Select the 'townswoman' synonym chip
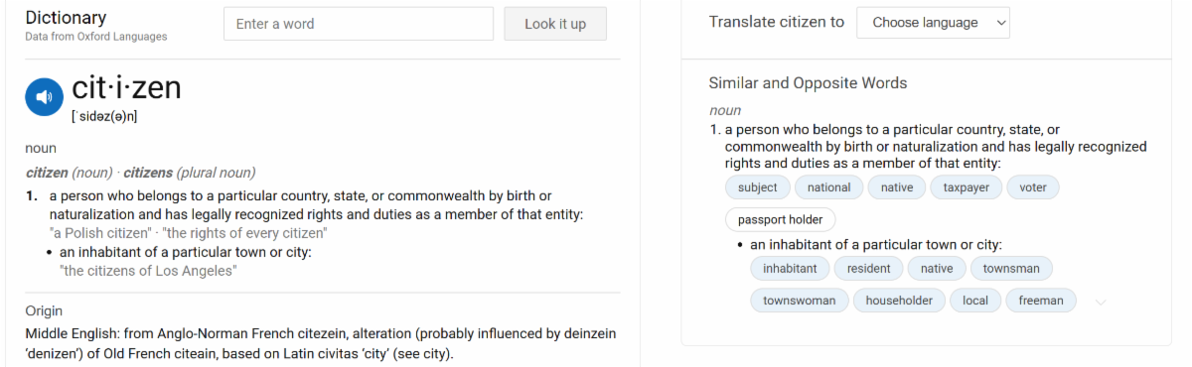1192x367 pixels. point(800,301)
